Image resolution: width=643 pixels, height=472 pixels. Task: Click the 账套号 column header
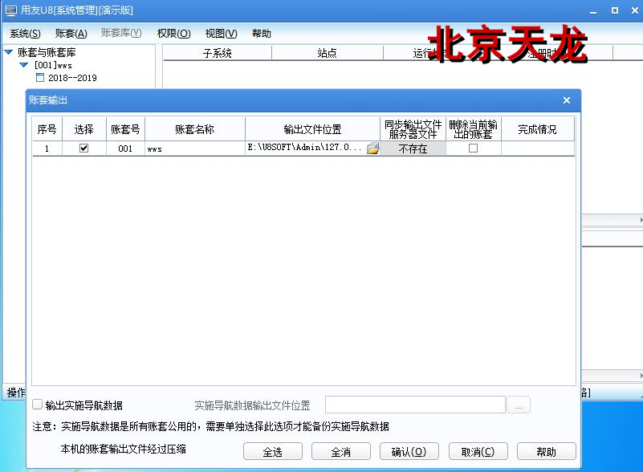click(x=125, y=129)
